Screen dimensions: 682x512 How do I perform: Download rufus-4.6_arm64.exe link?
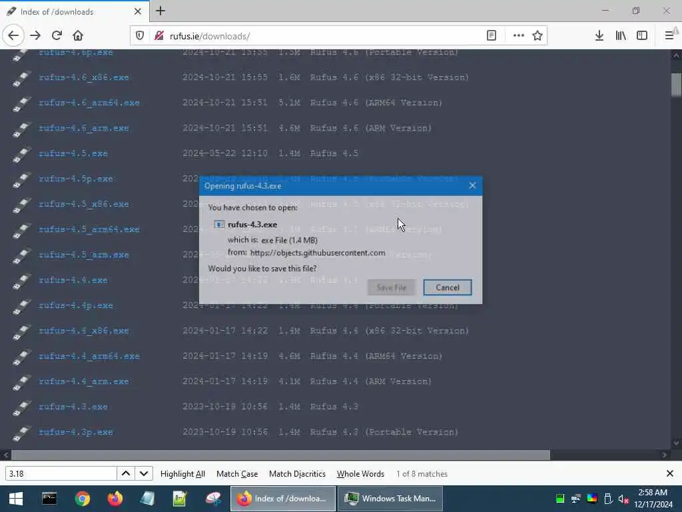[89, 103]
